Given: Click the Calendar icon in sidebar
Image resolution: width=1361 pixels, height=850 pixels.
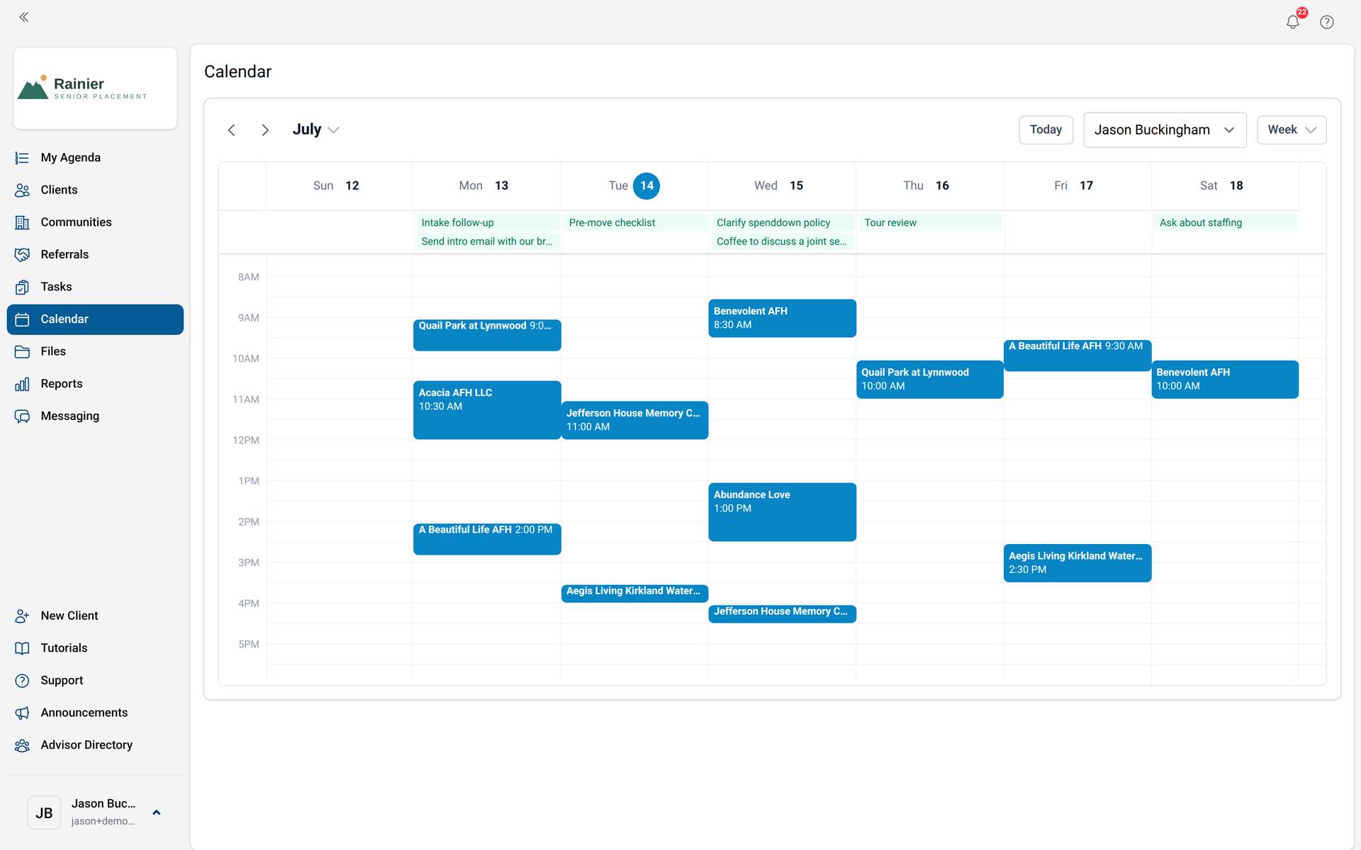Looking at the screenshot, I should pyautogui.click(x=22, y=319).
